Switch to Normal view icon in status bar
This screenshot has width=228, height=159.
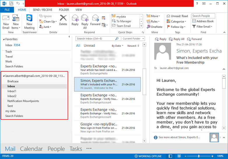[x=170, y=156]
